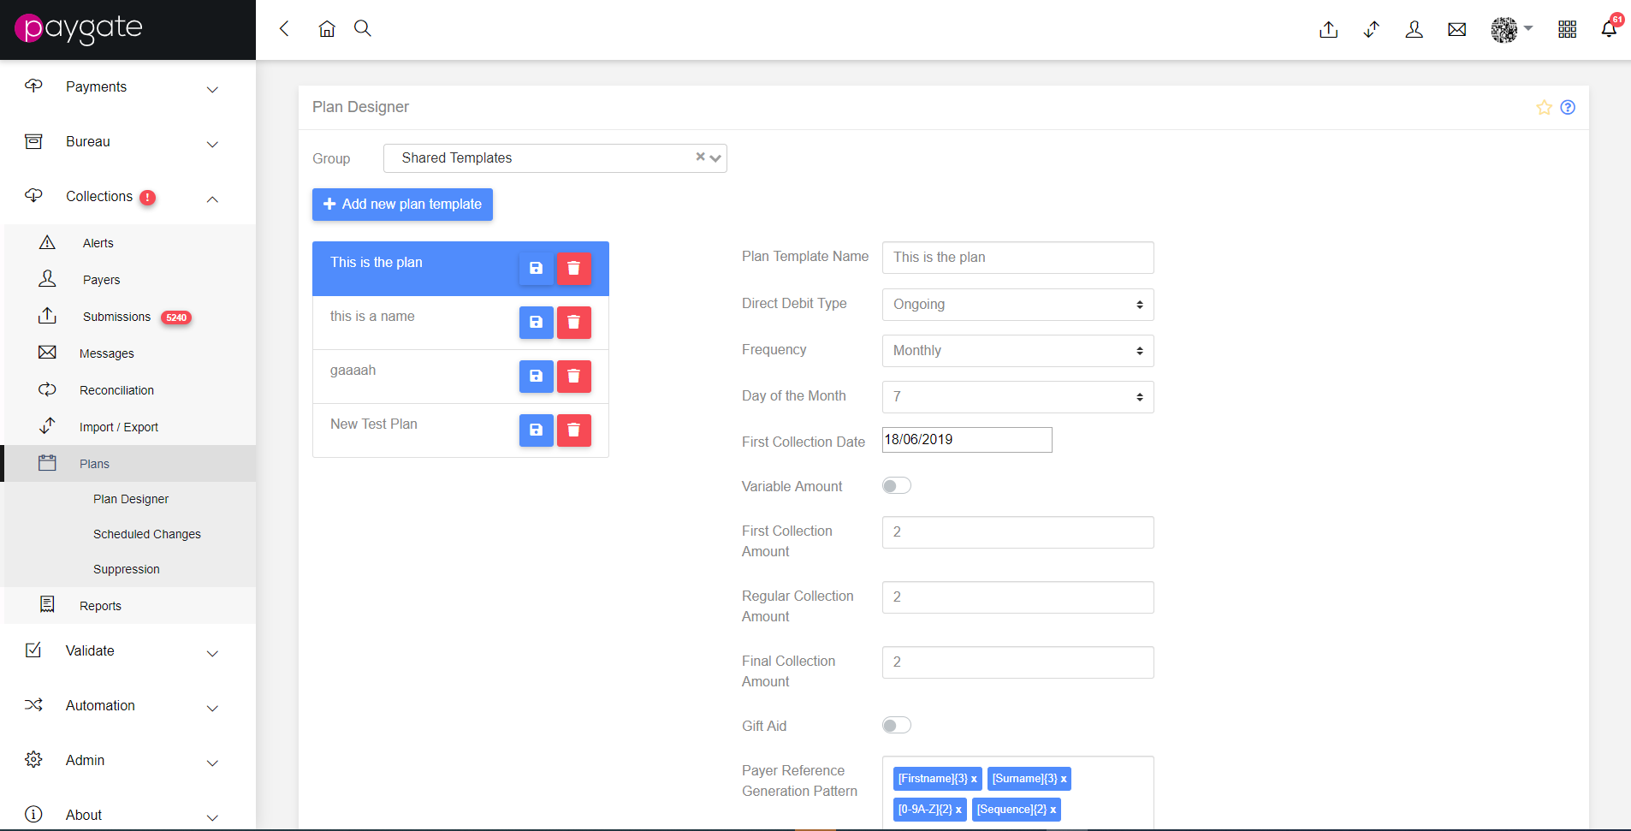Go to Payers in Collections menu

click(101, 280)
